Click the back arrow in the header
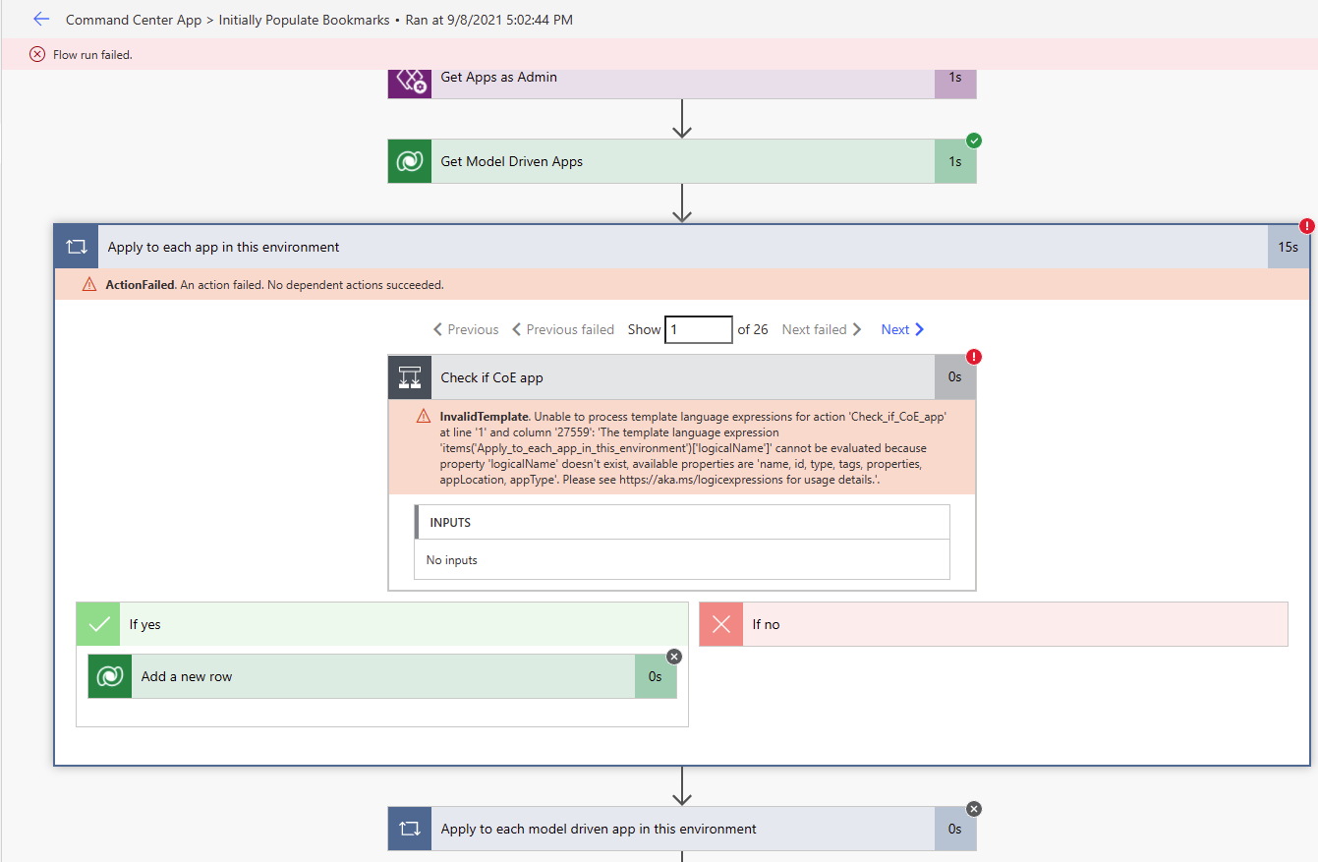This screenshot has width=1318, height=862. tap(40, 19)
